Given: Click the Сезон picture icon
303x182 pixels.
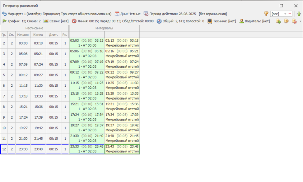Looking at the screenshot, I should [x=46, y=21].
